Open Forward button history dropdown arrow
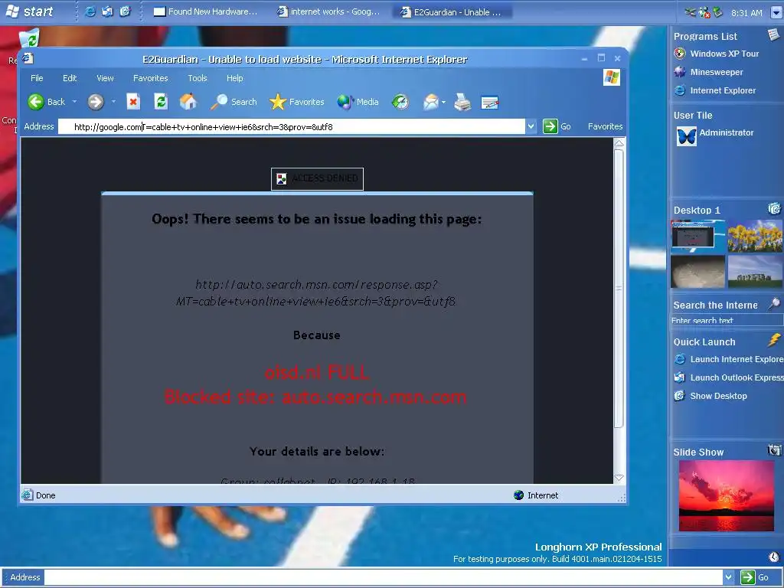This screenshot has width=784, height=588. click(x=113, y=102)
